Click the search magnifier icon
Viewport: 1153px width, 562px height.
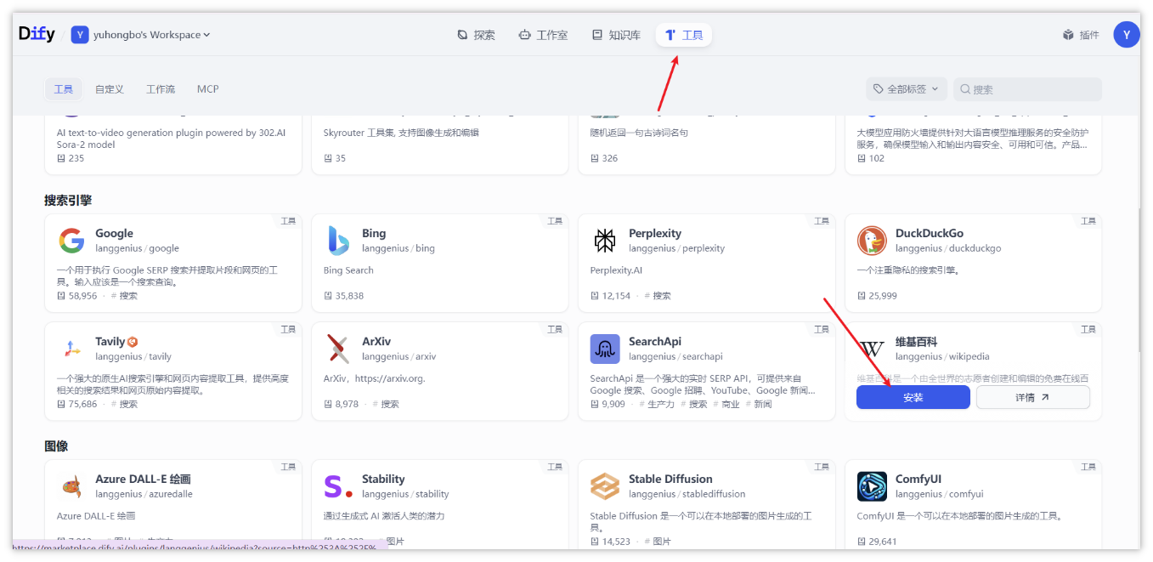tap(965, 89)
